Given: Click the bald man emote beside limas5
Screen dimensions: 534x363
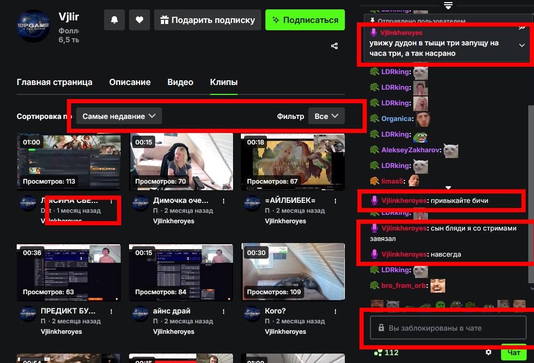Looking at the screenshot, I should [x=414, y=181].
